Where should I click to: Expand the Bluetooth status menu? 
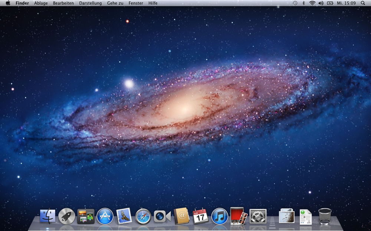point(303,3)
